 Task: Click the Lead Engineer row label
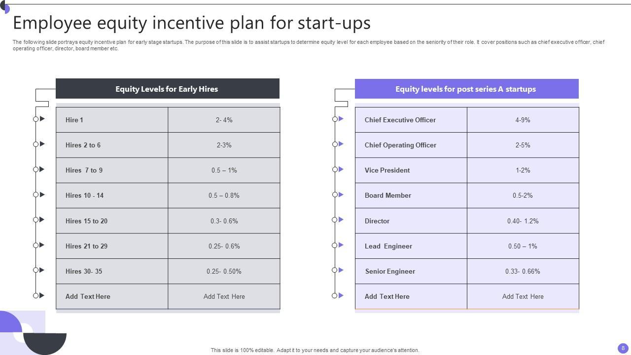click(x=388, y=247)
